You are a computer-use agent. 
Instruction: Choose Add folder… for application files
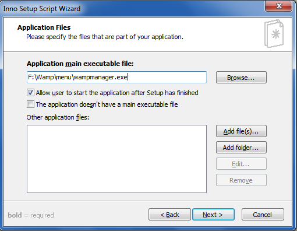(x=241, y=148)
